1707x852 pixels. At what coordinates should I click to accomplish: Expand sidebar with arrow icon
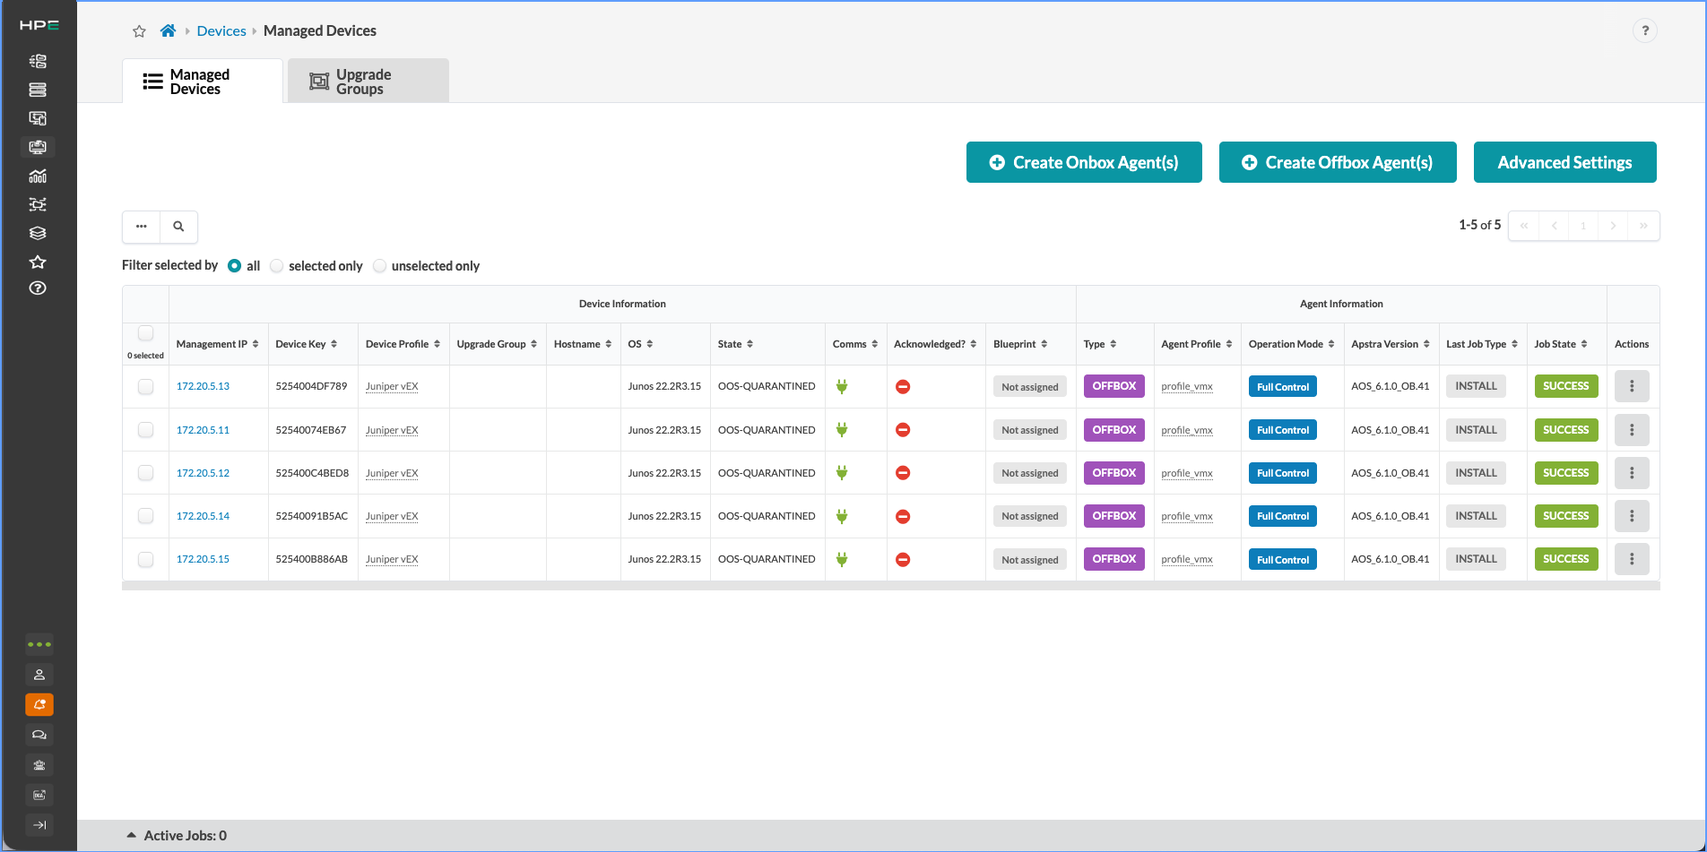pyautogui.click(x=39, y=825)
